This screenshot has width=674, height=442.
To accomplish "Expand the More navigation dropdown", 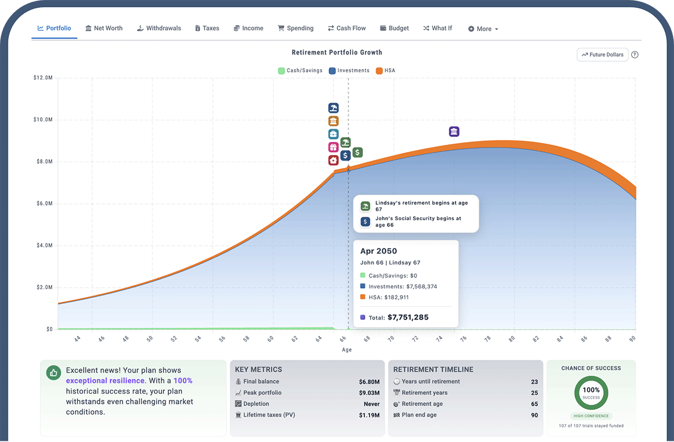I will [482, 28].
